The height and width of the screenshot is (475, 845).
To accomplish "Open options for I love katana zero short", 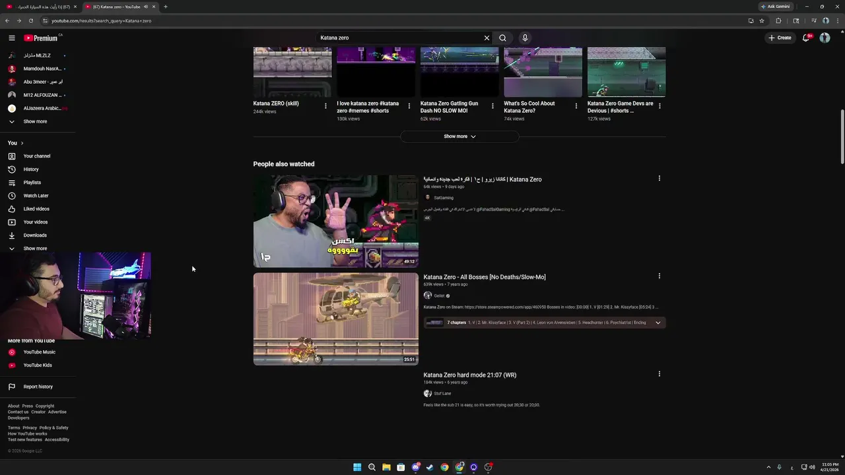I will click(409, 106).
